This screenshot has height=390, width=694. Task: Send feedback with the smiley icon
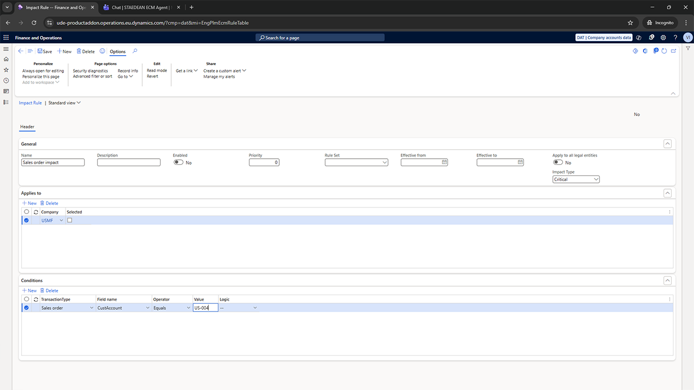point(102,51)
